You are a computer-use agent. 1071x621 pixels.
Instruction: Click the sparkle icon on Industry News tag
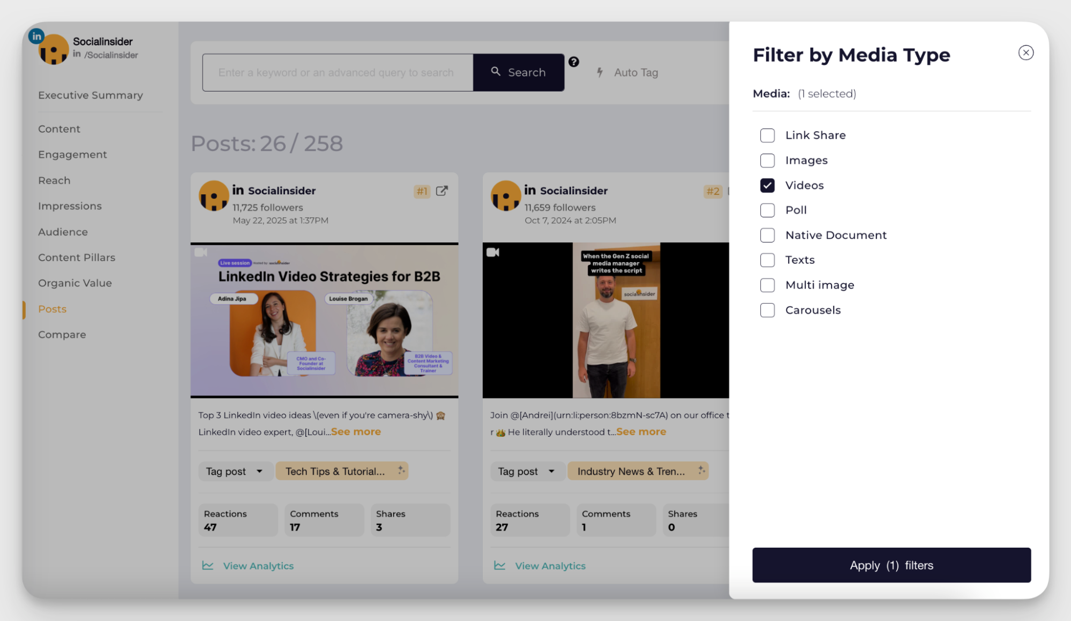701,470
